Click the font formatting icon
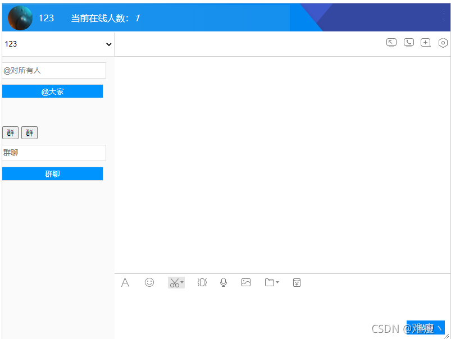The height and width of the screenshot is (339, 451). 125,282
